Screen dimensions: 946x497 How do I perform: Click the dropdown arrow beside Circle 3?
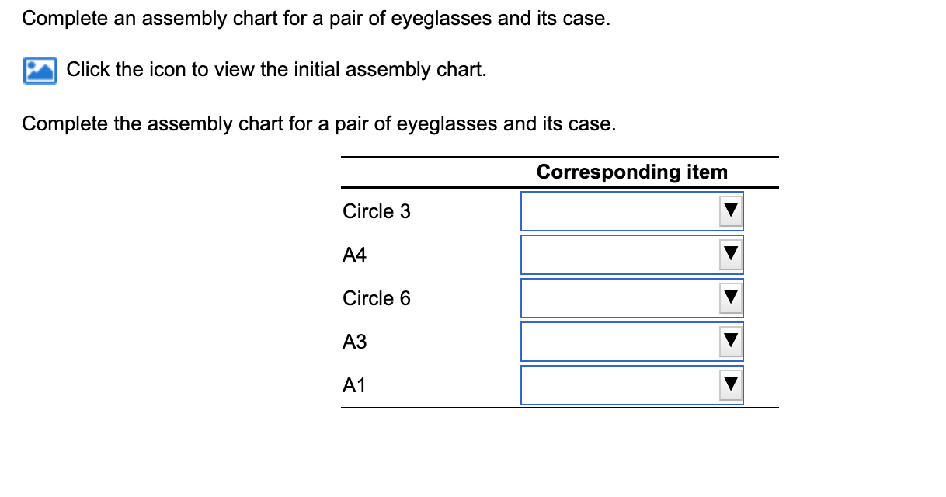coord(731,210)
